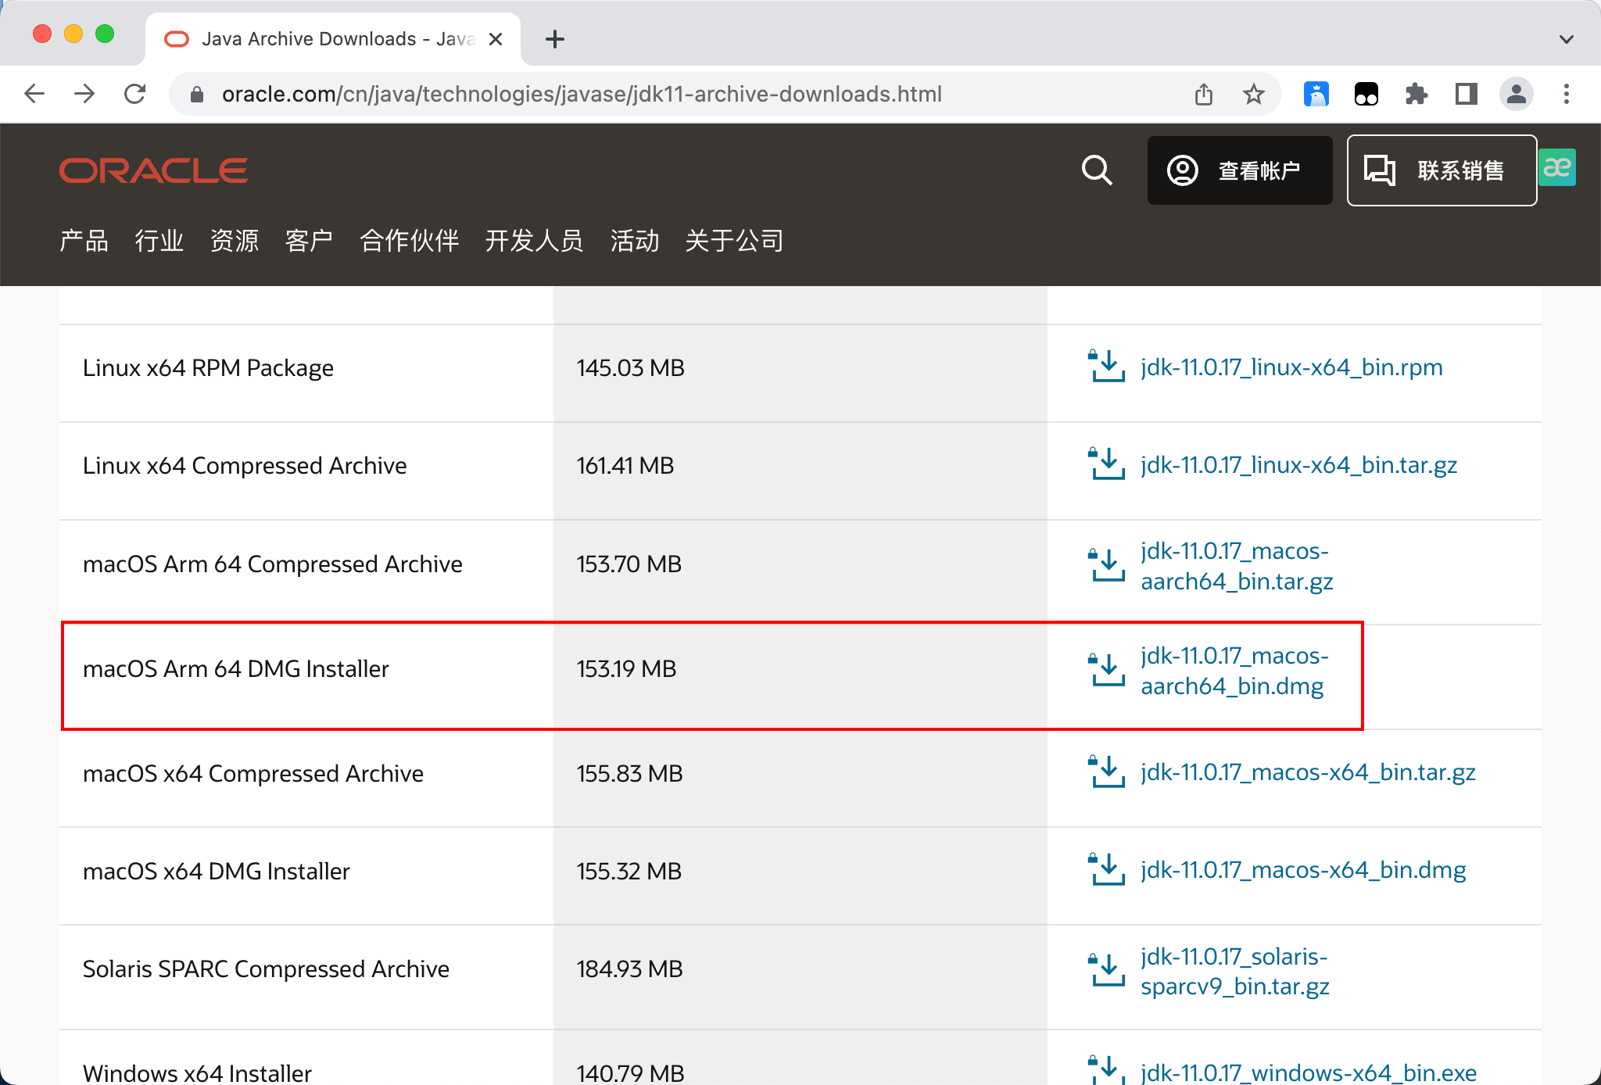The width and height of the screenshot is (1601, 1085).
Task: Click the Oracle logo
Action: click(154, 170)
